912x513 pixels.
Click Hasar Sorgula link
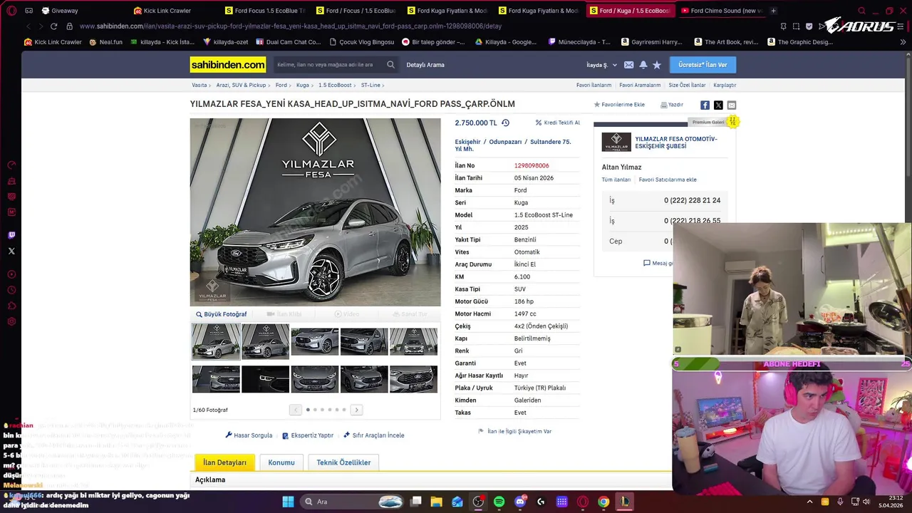pos(249,435)
